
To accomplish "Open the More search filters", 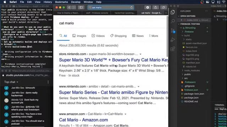I will tap(154, 36).
